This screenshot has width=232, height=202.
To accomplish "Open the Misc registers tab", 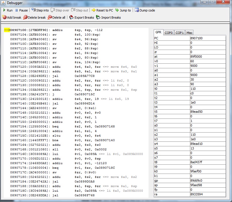I will [189, 33].
